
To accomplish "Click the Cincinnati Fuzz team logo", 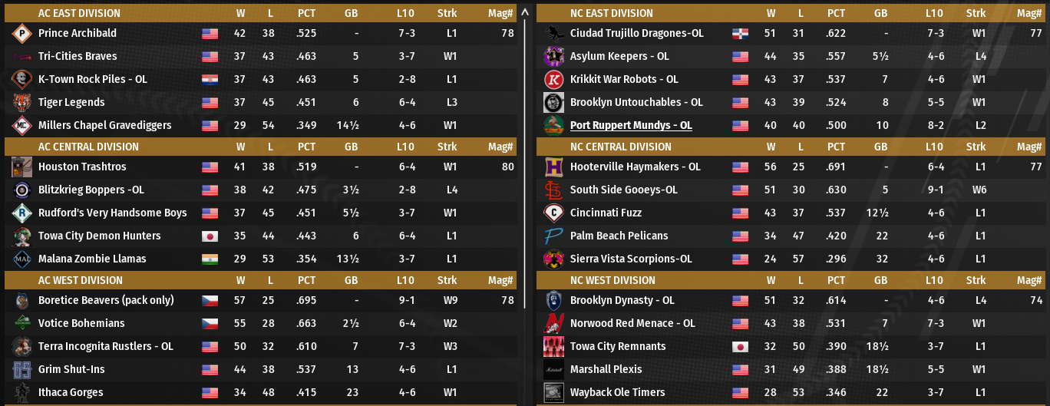I will pyautogui.click(x=553, y=213).
